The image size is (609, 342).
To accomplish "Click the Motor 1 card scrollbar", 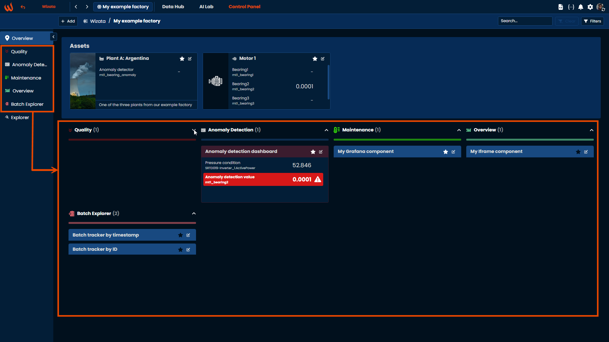I will (328, 82).
